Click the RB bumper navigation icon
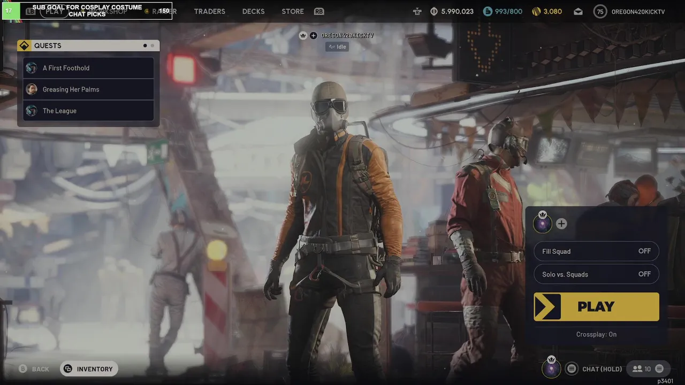 pyautogui.click(x=319, y=11)
